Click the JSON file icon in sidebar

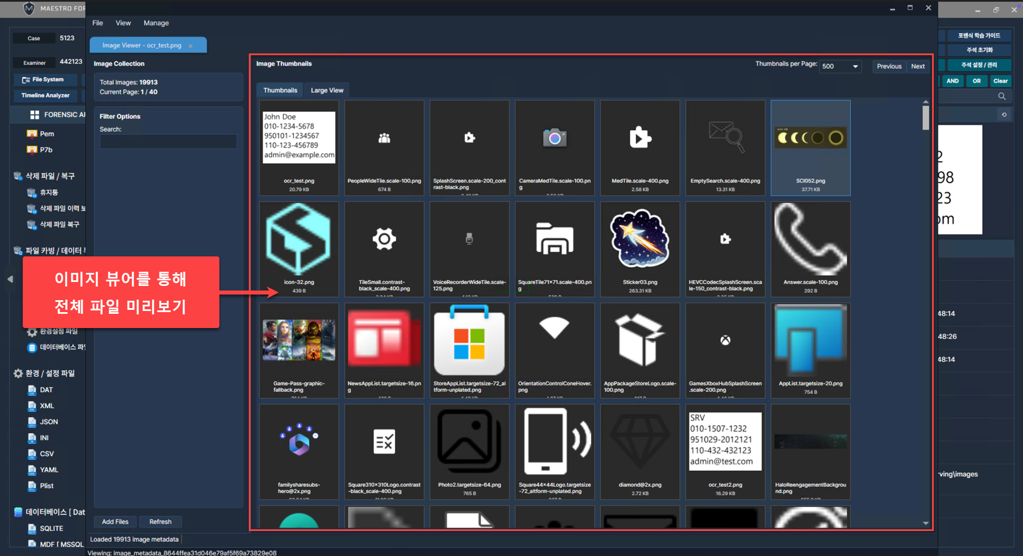pyautogui.click(x=32, y=422)
